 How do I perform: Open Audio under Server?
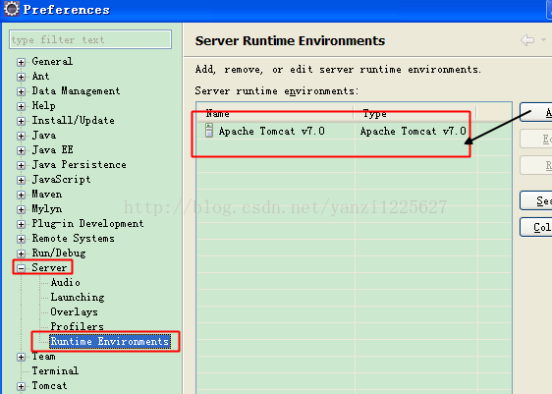pyautogui.click(x=65, y=282)
